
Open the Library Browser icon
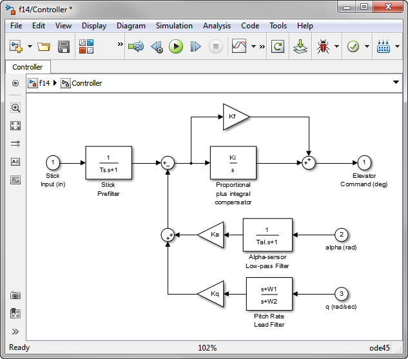click(86, 46)
